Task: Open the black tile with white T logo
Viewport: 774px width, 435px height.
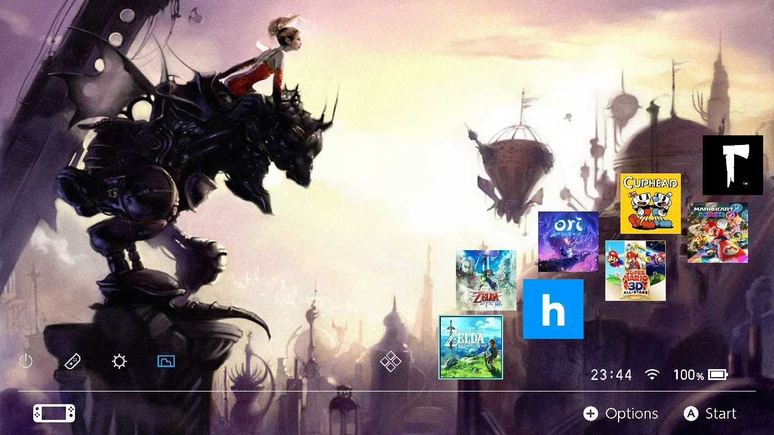Action: [733, 165]
